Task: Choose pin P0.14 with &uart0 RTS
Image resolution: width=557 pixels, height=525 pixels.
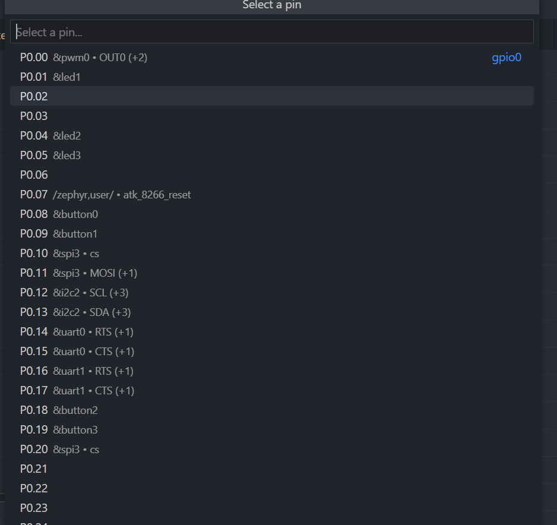Action: point(77,332)
